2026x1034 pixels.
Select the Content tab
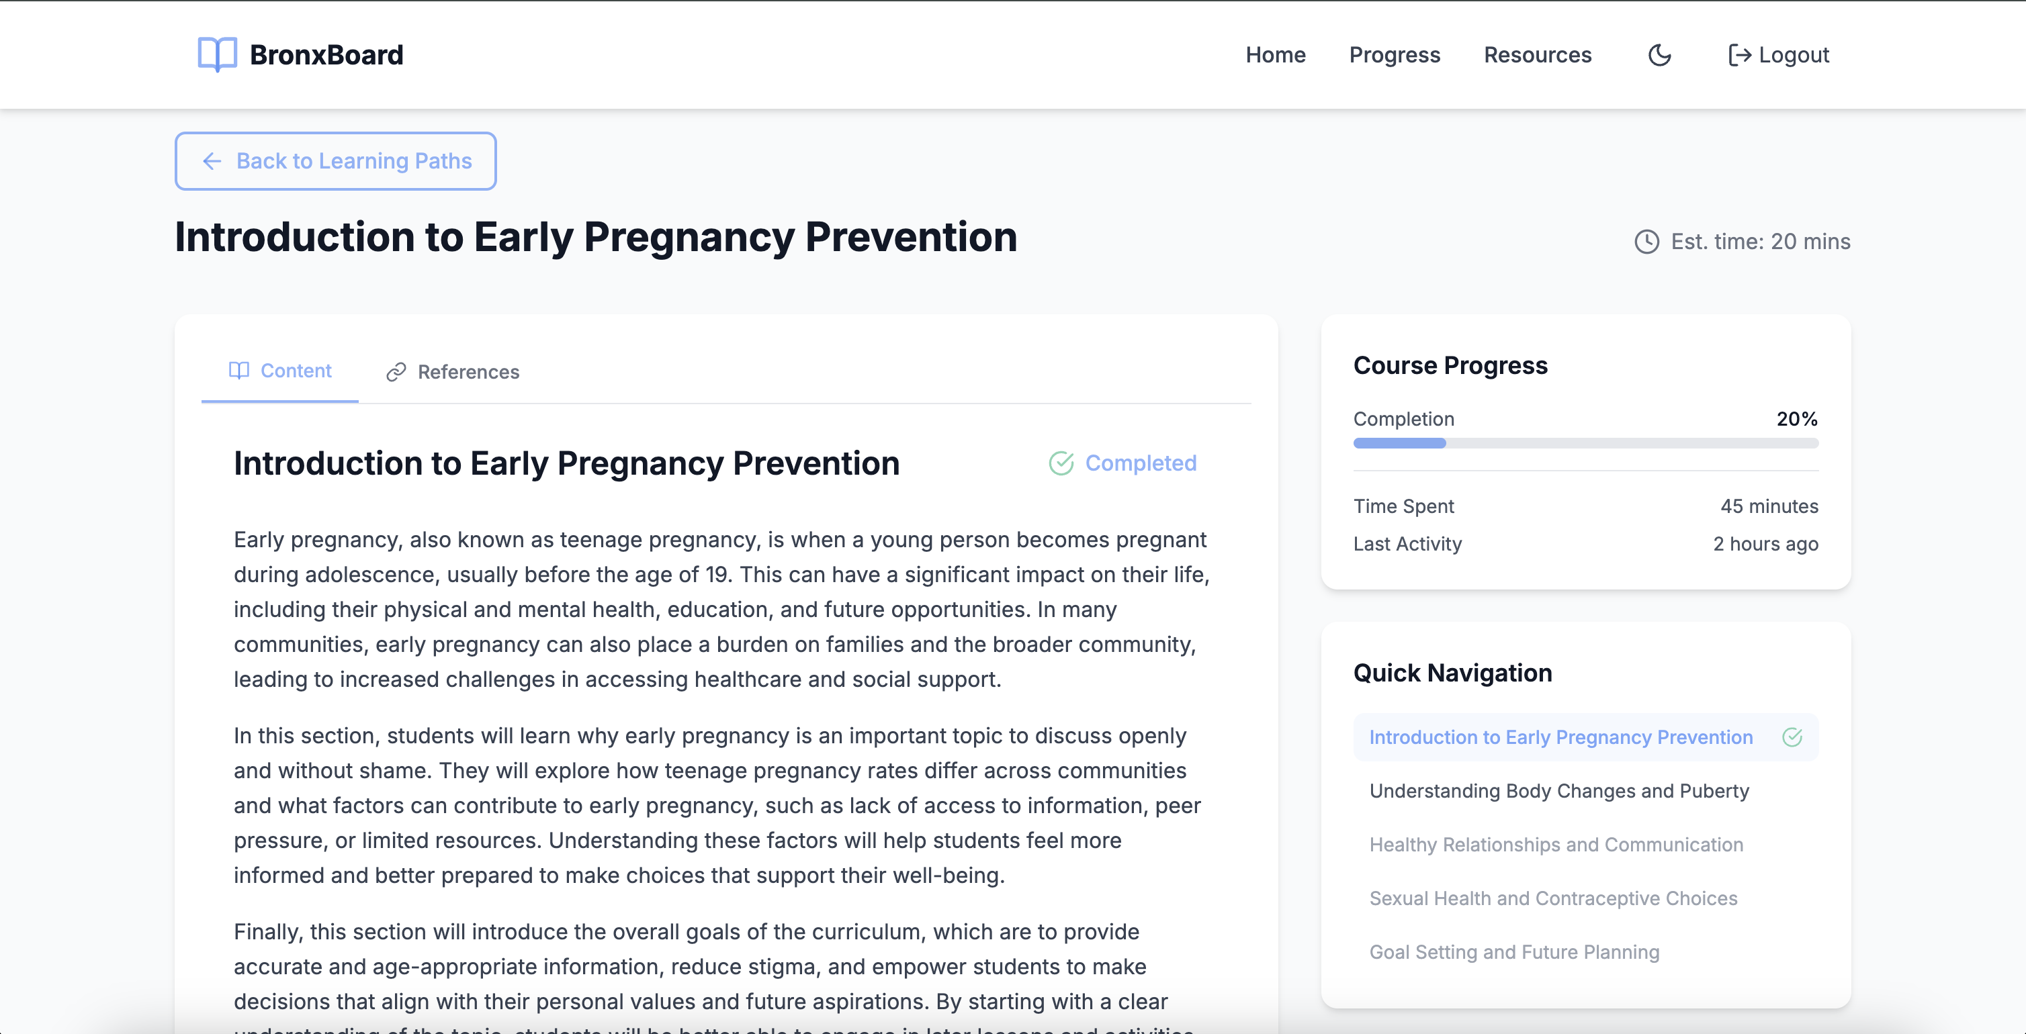281,371
